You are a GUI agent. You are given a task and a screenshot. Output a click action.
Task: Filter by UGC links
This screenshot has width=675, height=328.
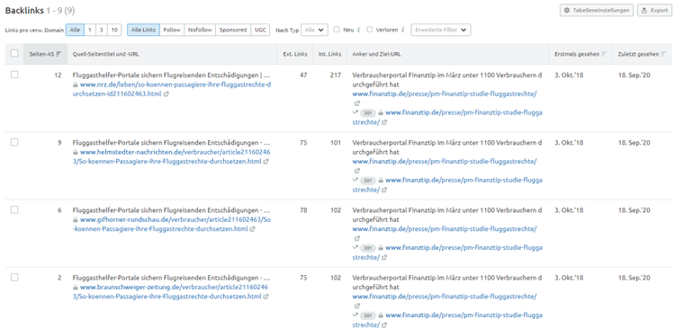260,30
